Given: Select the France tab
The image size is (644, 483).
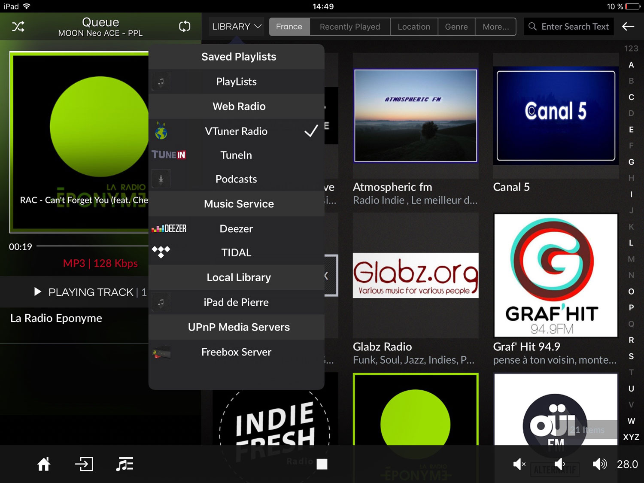Looking at the screenshot, I should tap(289, 27).
